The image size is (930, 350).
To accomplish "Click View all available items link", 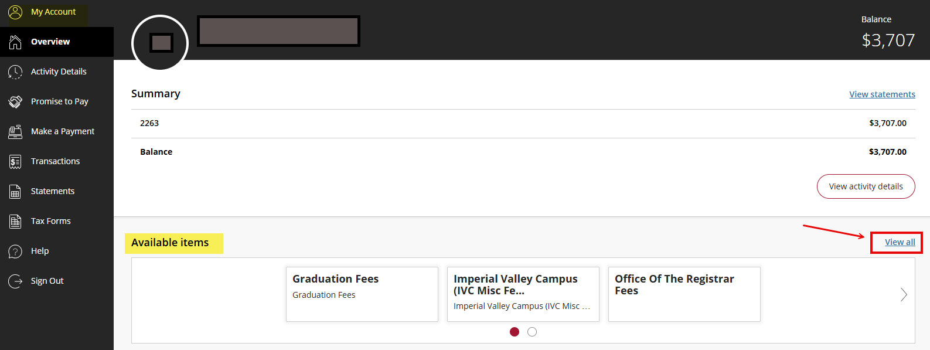I will pyautogui.click(x=900, y=242).
